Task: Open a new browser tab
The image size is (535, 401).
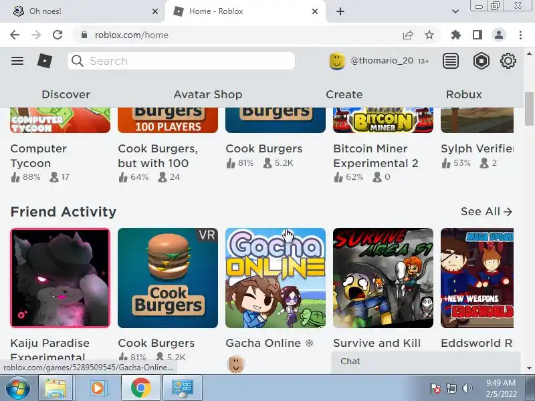Action: [340, 11]
